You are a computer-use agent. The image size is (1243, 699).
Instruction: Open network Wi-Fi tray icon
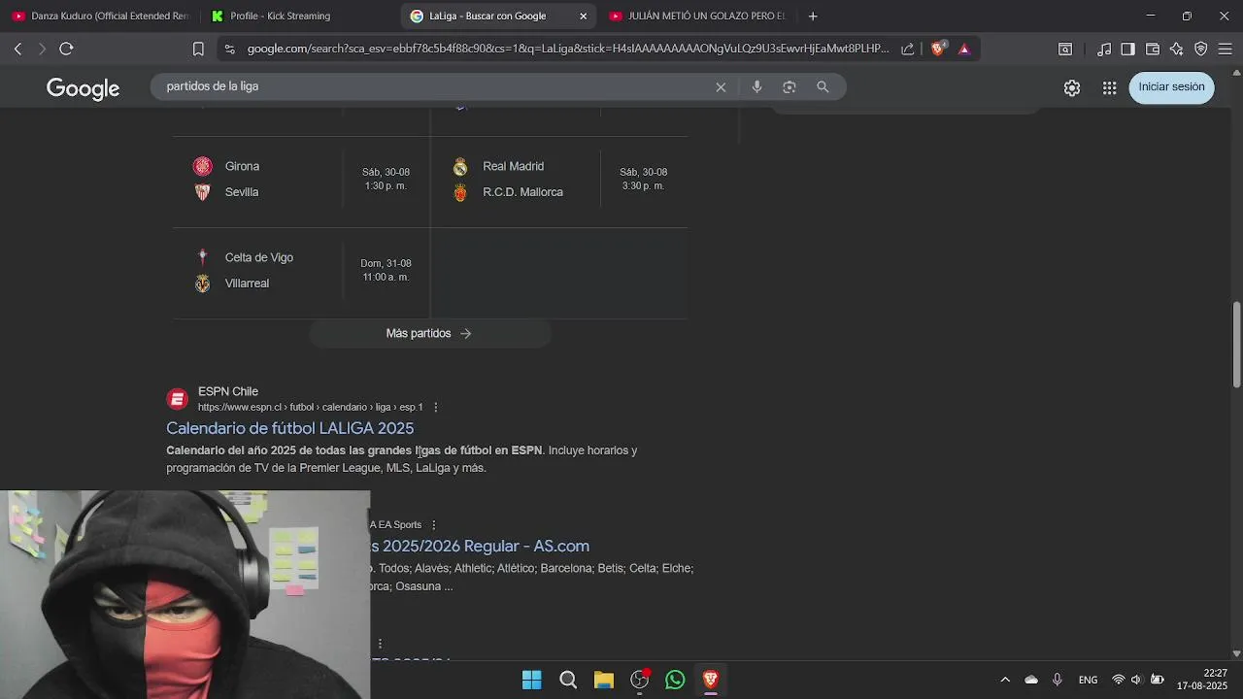(x=1119, y=680)
